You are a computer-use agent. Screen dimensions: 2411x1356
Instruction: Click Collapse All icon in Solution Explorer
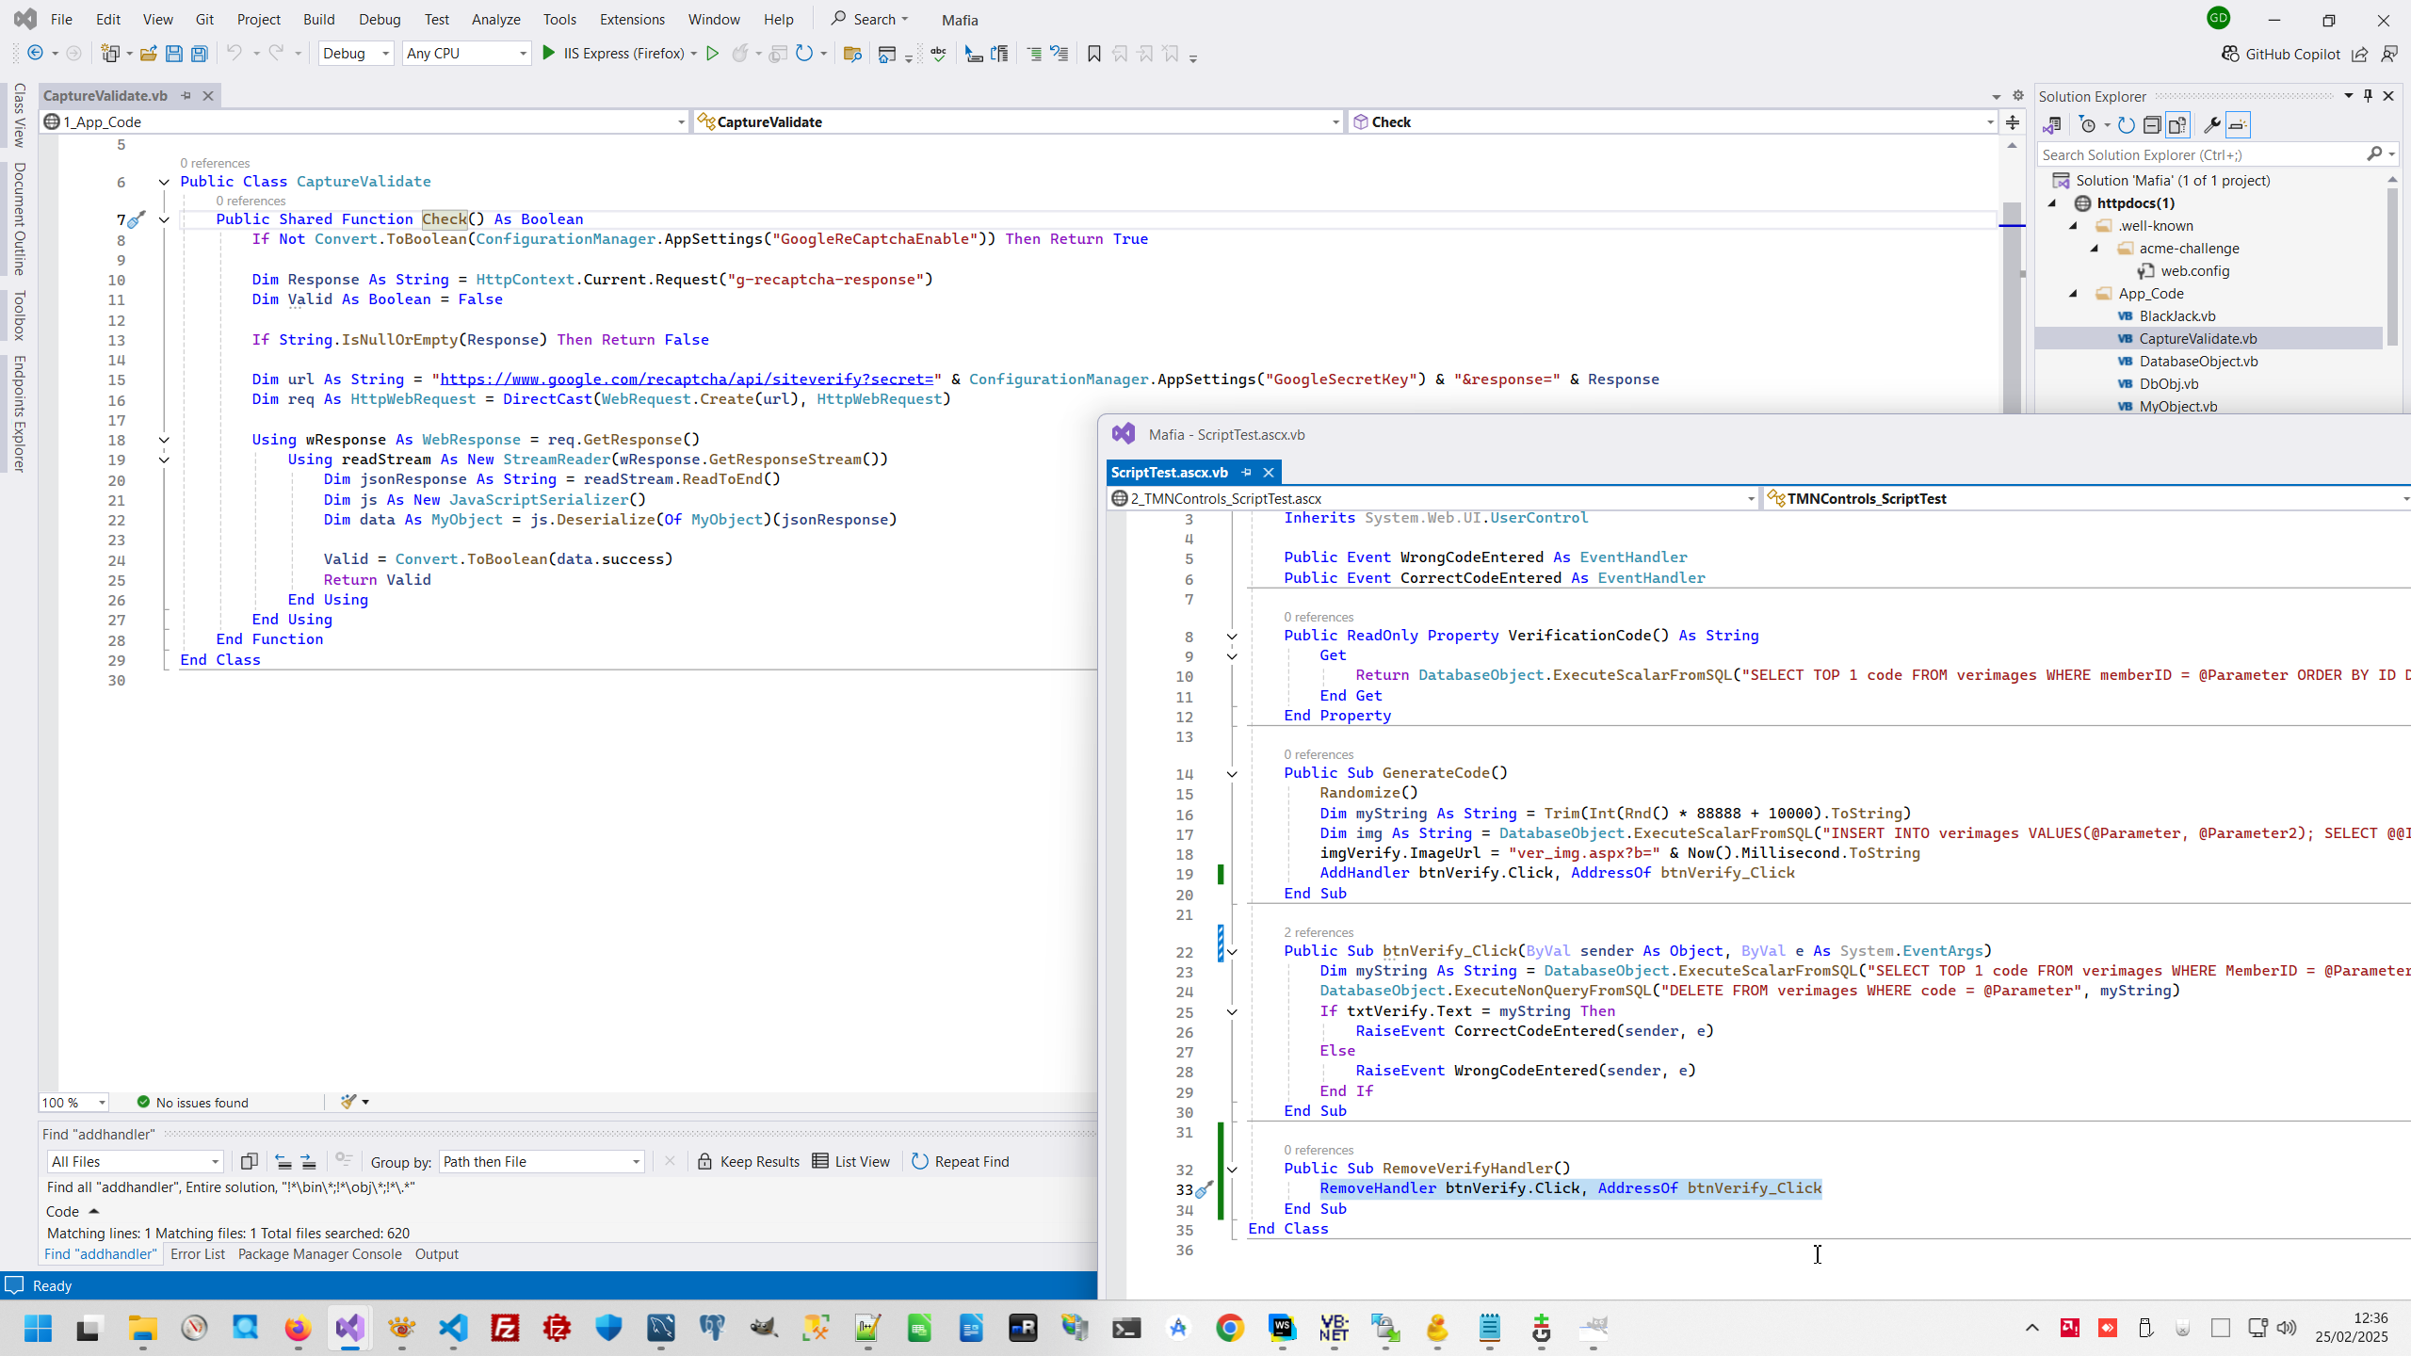[x=2152, y=125]
